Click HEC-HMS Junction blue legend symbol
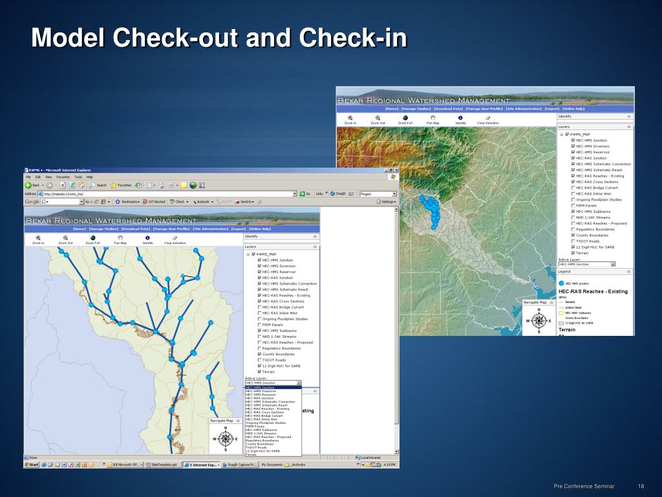The height and width of the screenshot is (497, 662). point(561,283)
